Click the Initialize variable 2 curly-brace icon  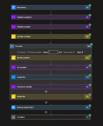pos(13,17)
